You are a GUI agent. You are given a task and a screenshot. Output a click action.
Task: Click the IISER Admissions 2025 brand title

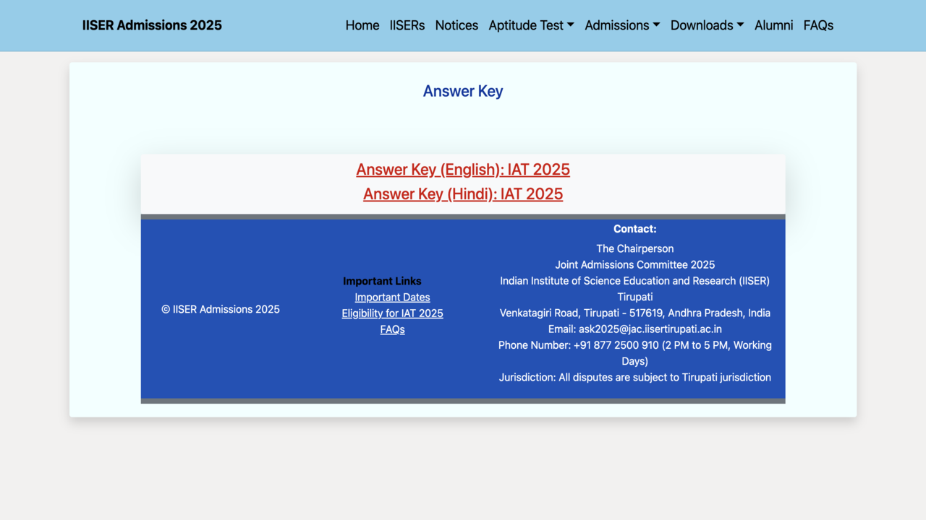pyautogui.click(x=152, y=25)
